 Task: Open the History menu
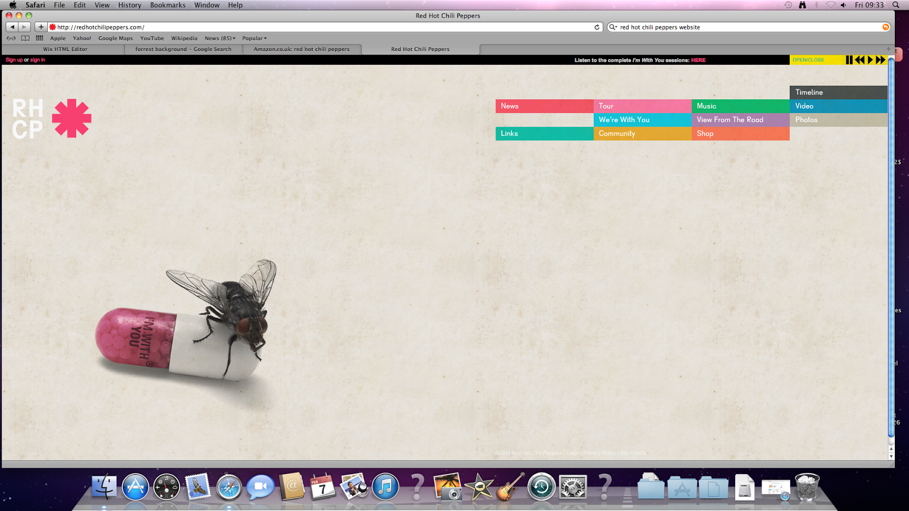130,5
